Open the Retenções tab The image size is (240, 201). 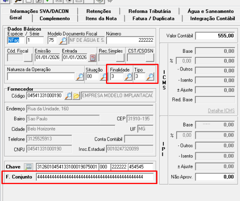click(99, 11)
